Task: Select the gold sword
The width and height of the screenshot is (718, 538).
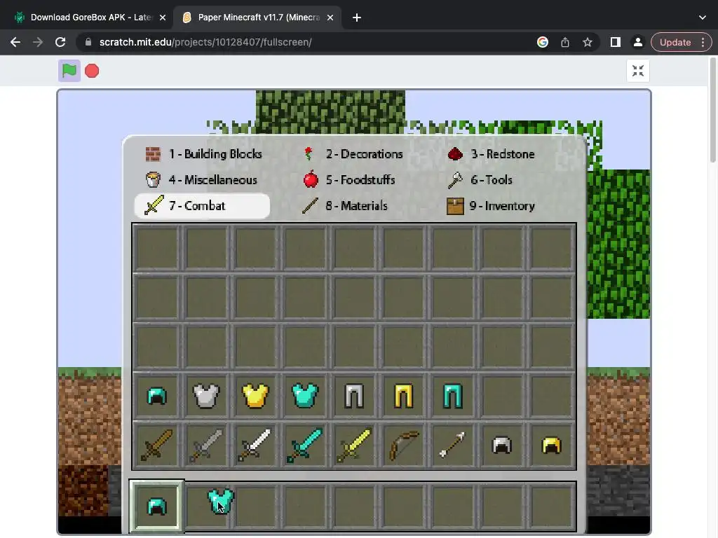Action: (x=354, y=445)
